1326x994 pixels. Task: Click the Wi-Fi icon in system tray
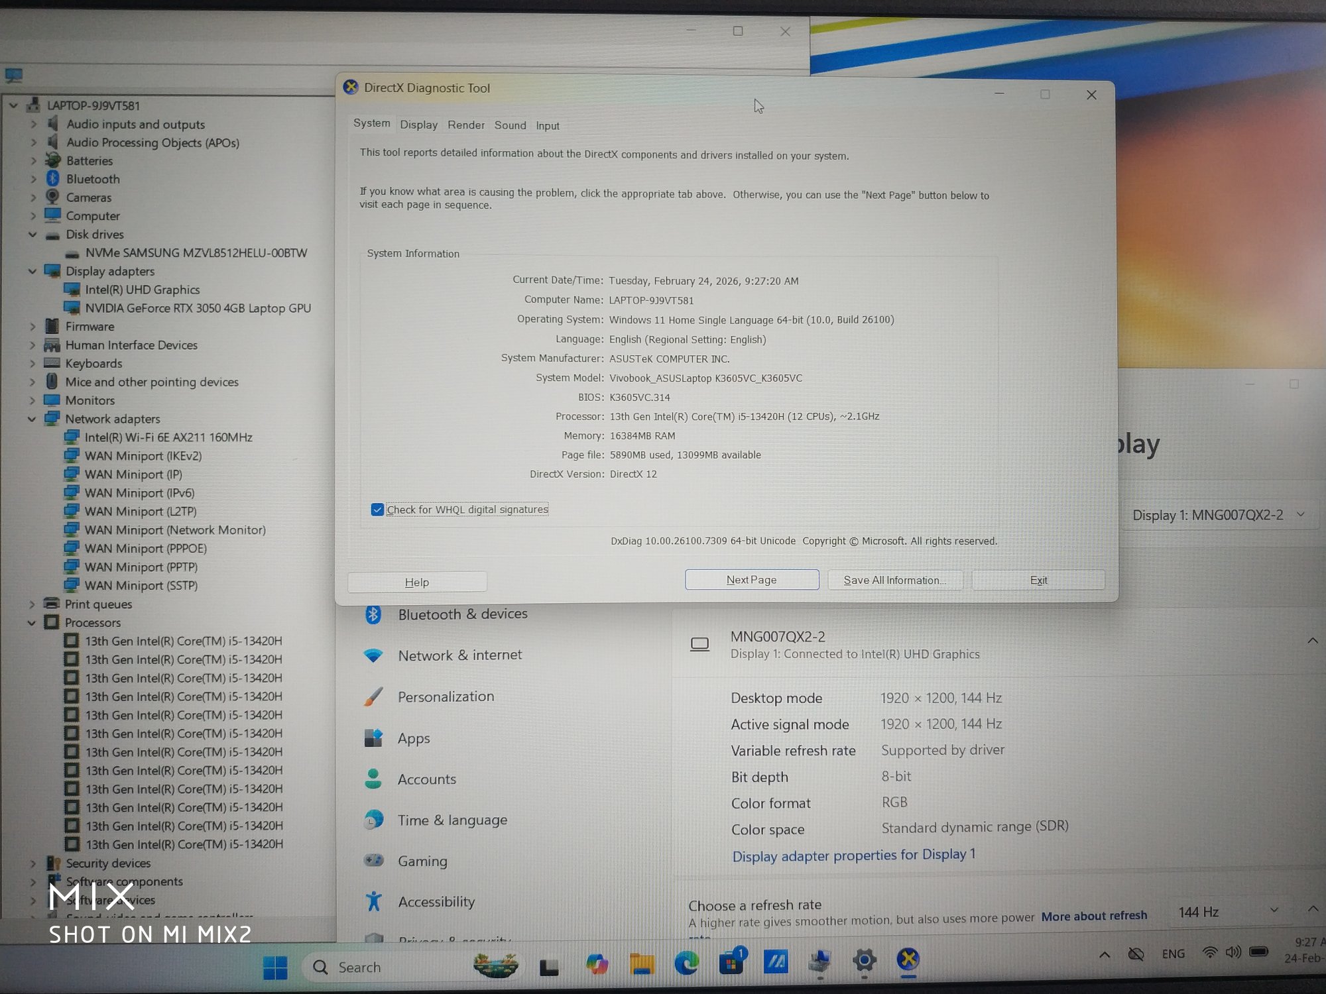click(x=1209, y=953)
